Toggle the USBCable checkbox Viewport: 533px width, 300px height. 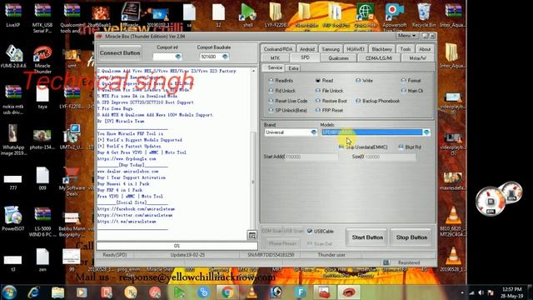coord(320,232)
